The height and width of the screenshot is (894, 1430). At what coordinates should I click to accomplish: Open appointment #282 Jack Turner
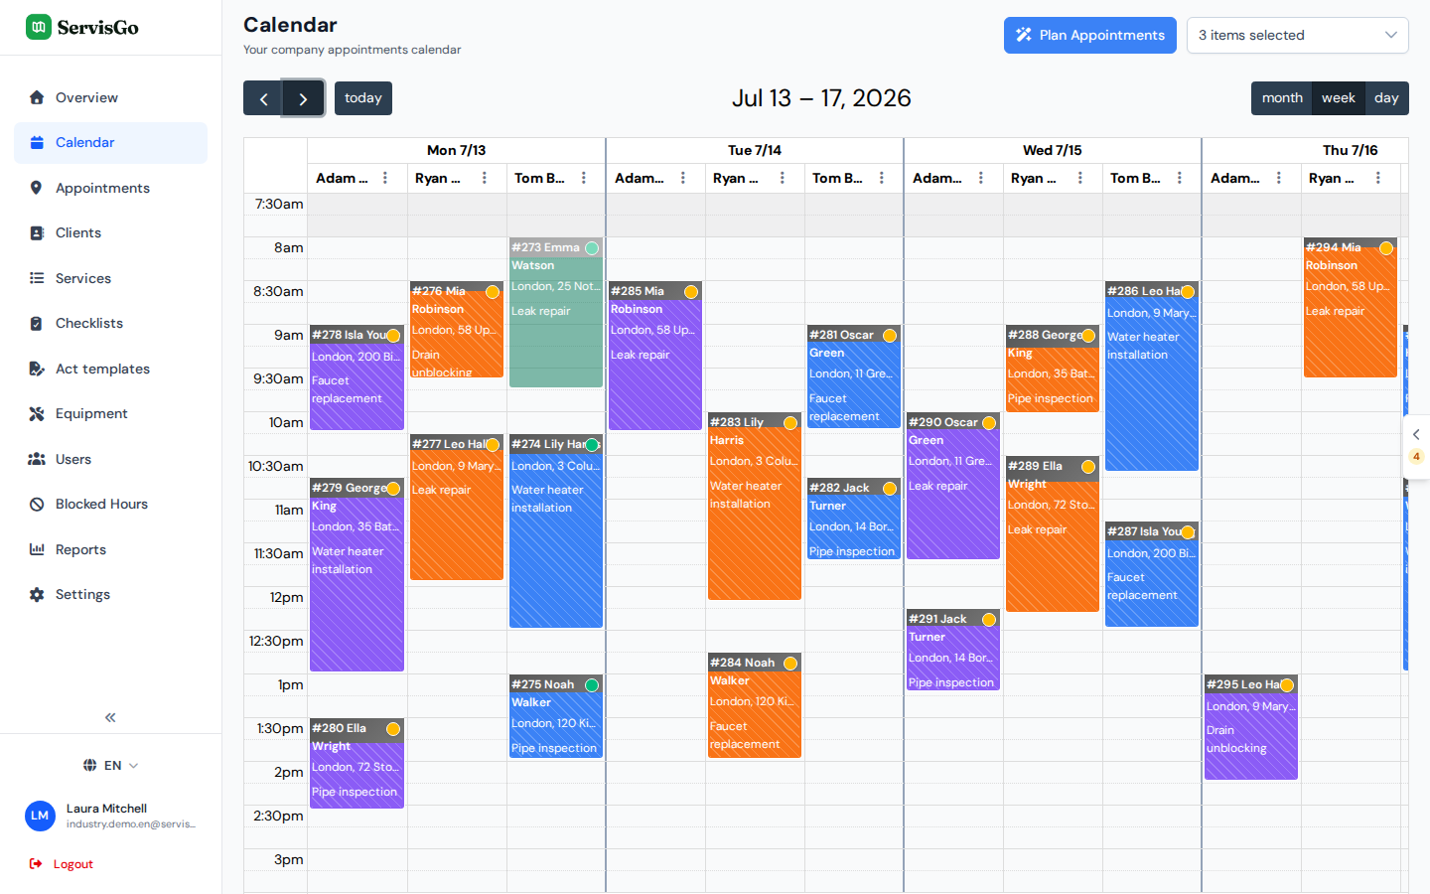click(x=854, y=519)
